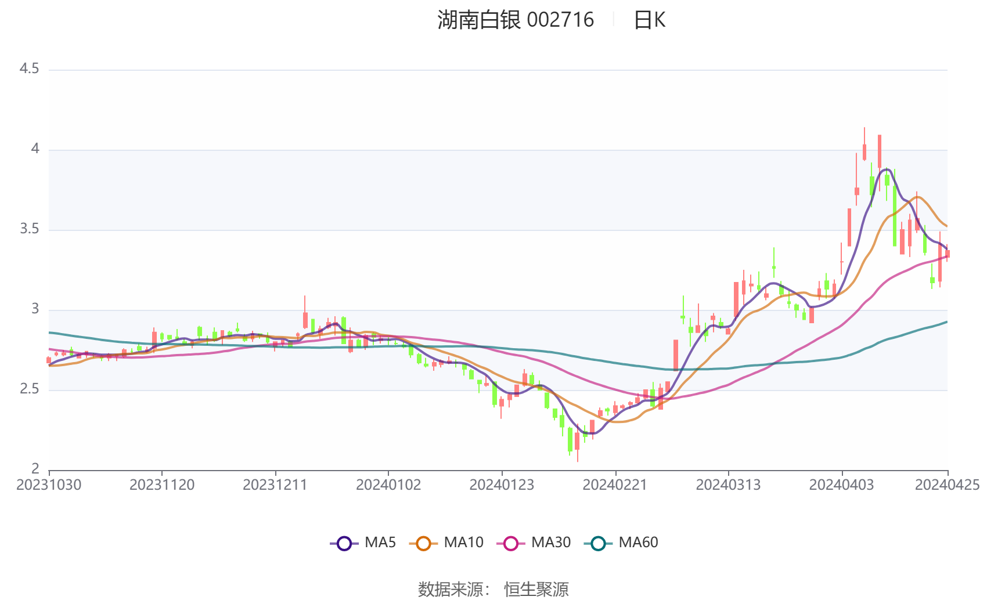Click the 20240102 x-axis date label

click(x=388, y=485)
